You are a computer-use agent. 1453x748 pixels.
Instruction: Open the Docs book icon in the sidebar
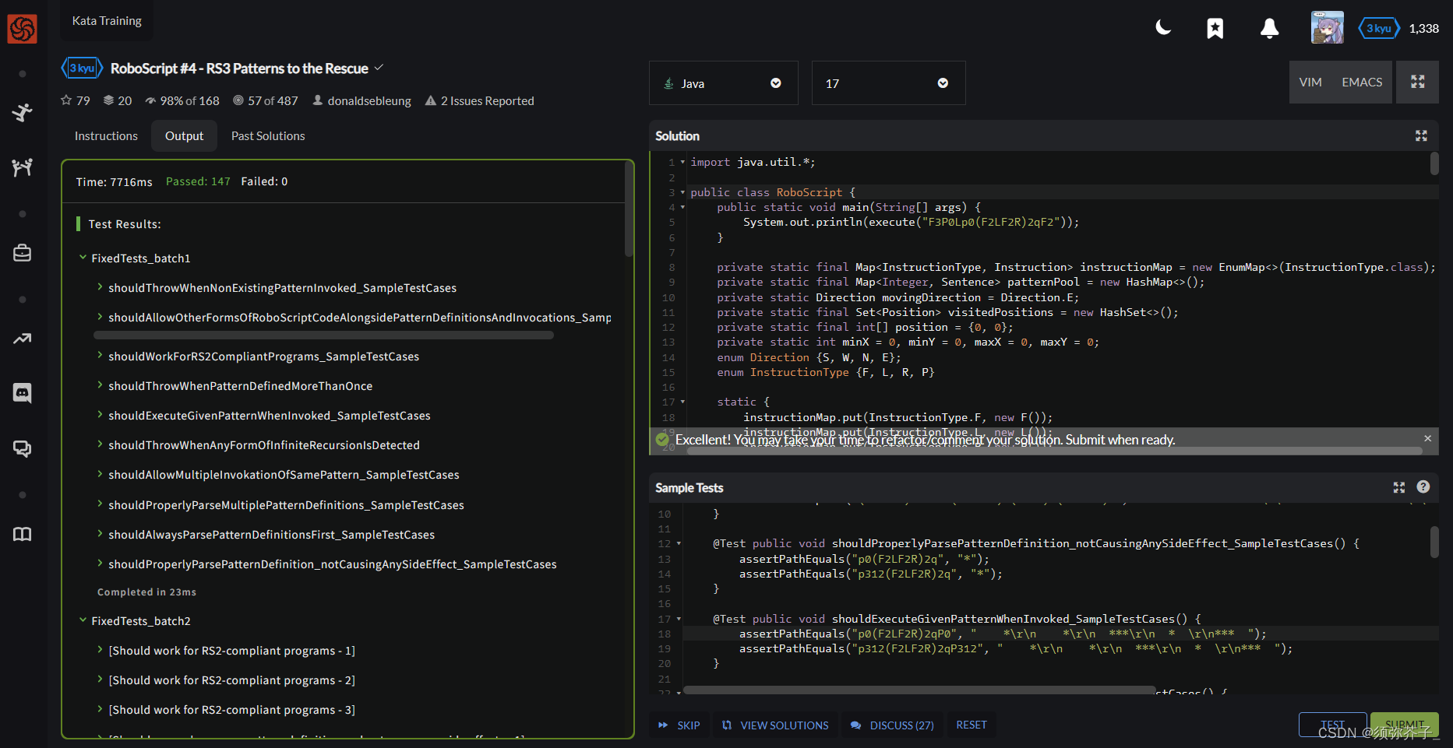[x=22, y=534]
